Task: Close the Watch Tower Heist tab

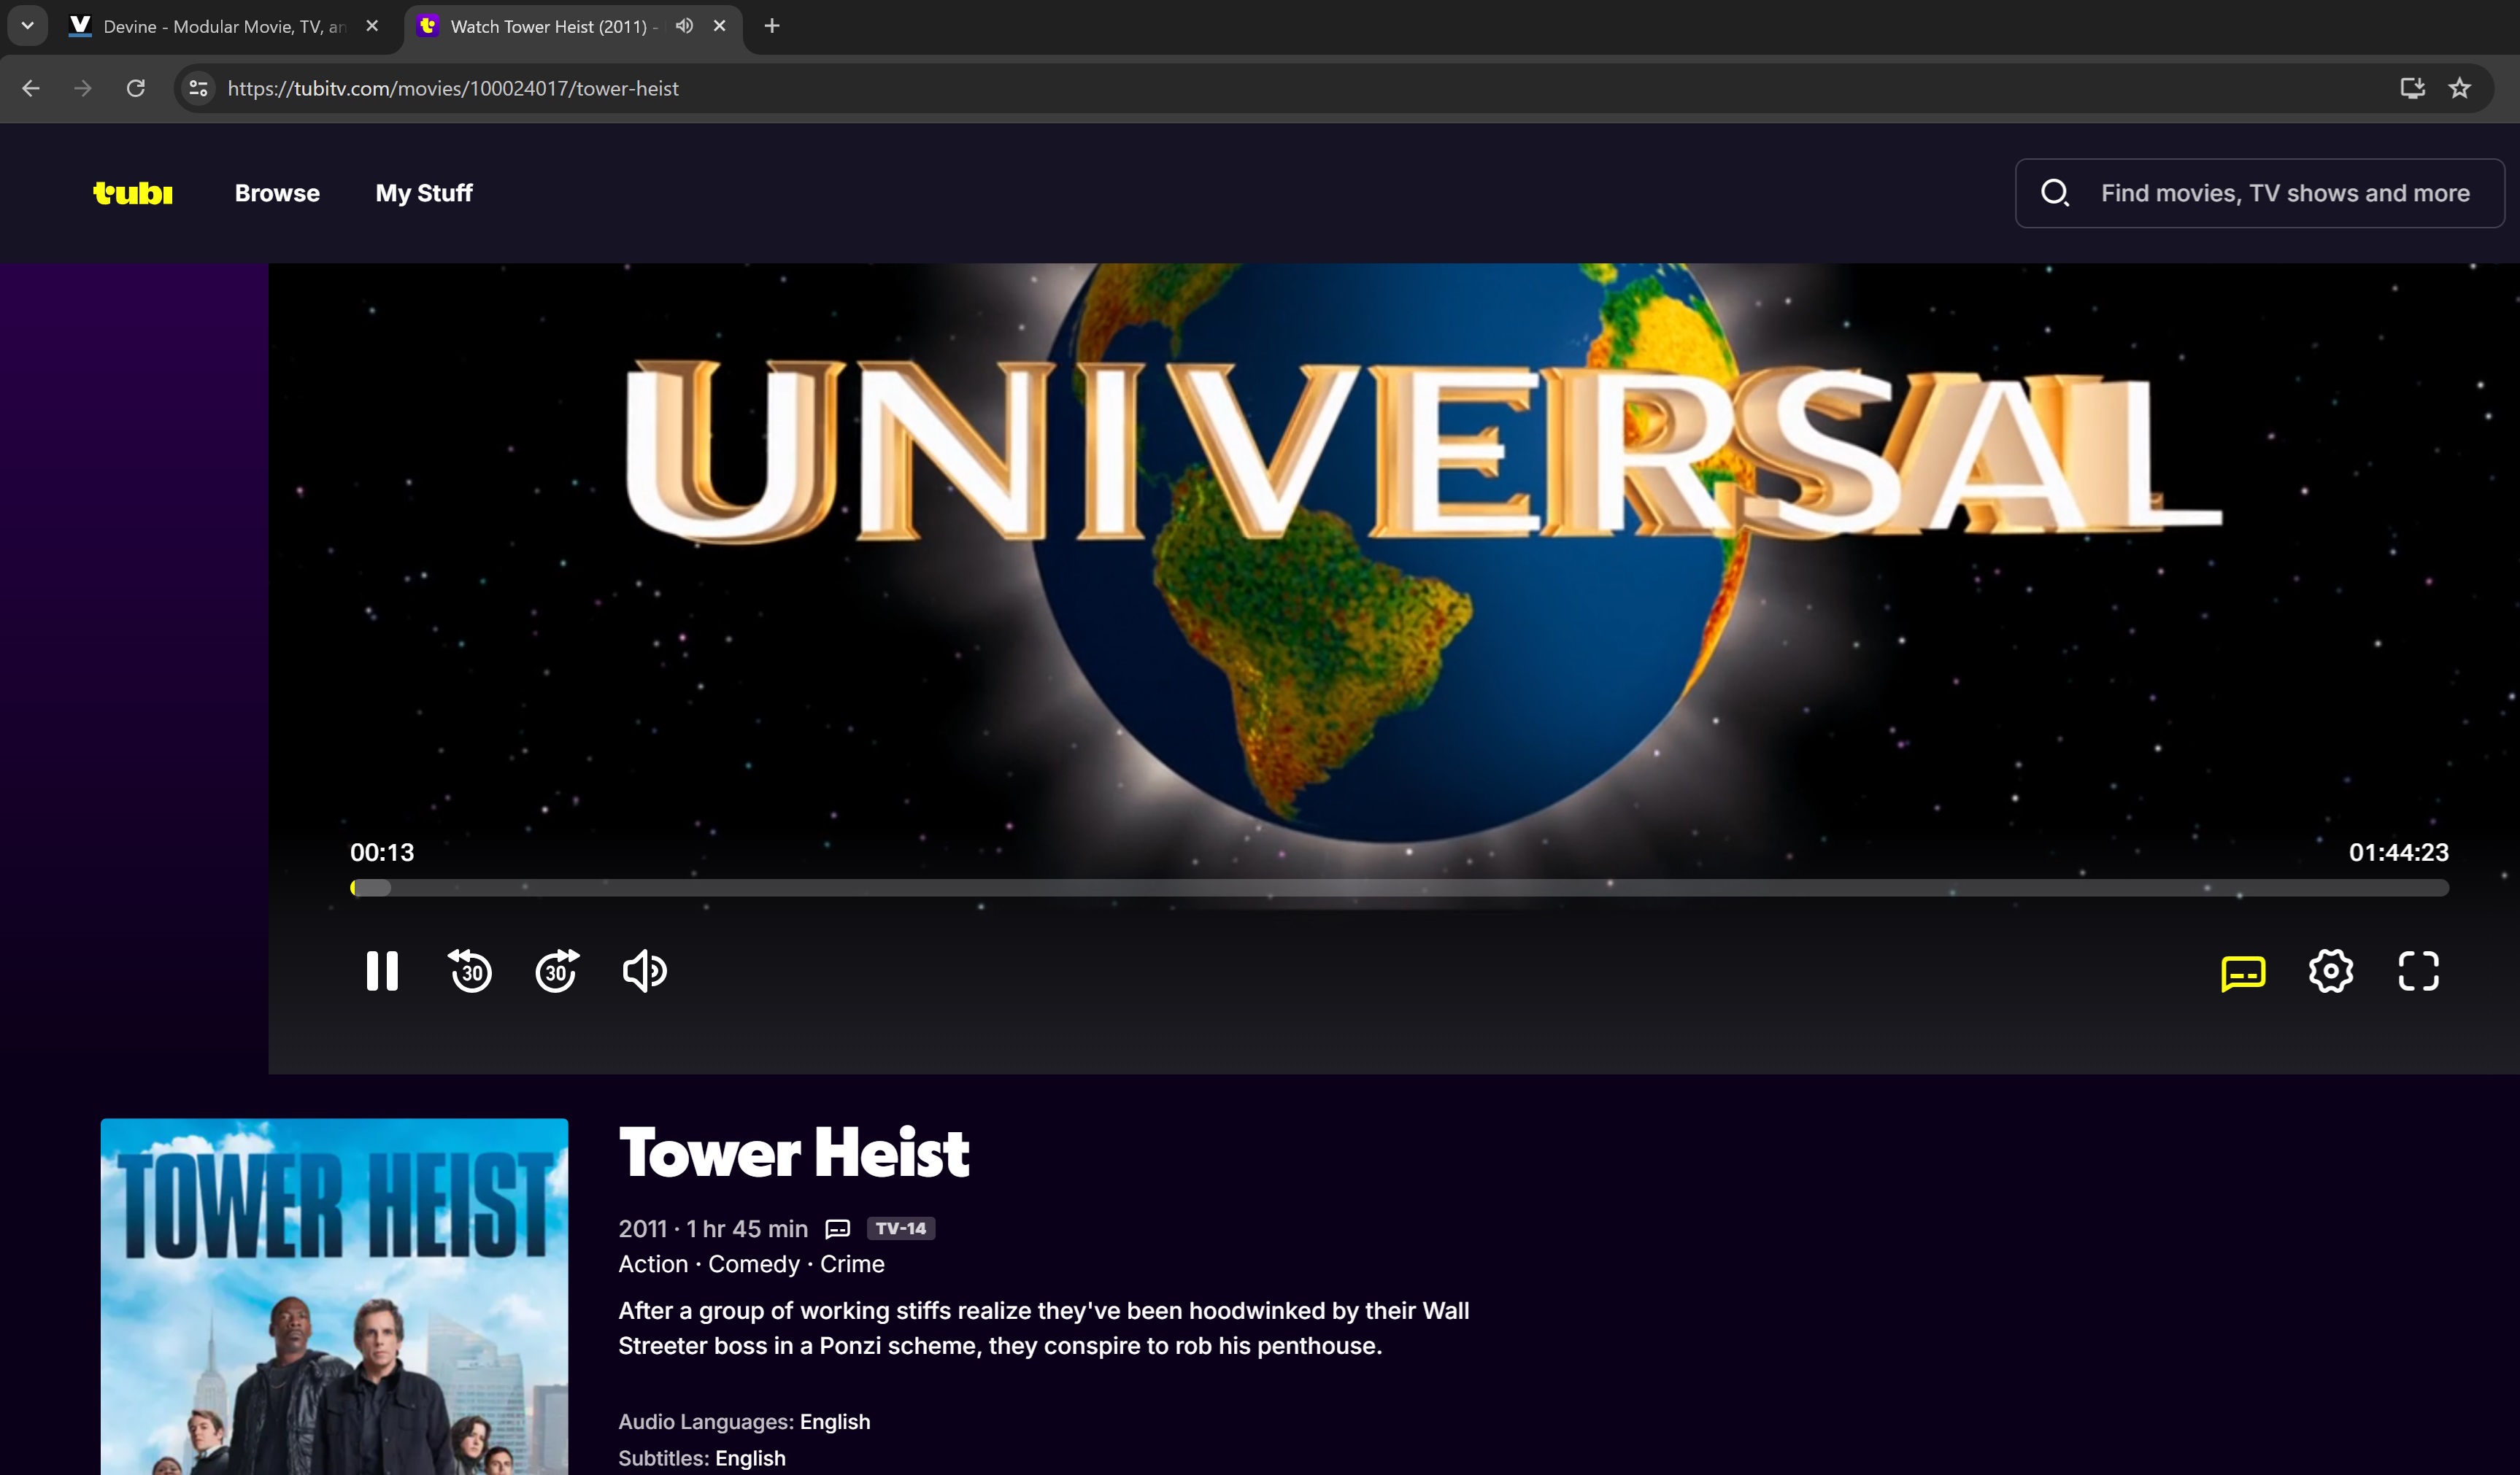Action: [x=719, y=26]
